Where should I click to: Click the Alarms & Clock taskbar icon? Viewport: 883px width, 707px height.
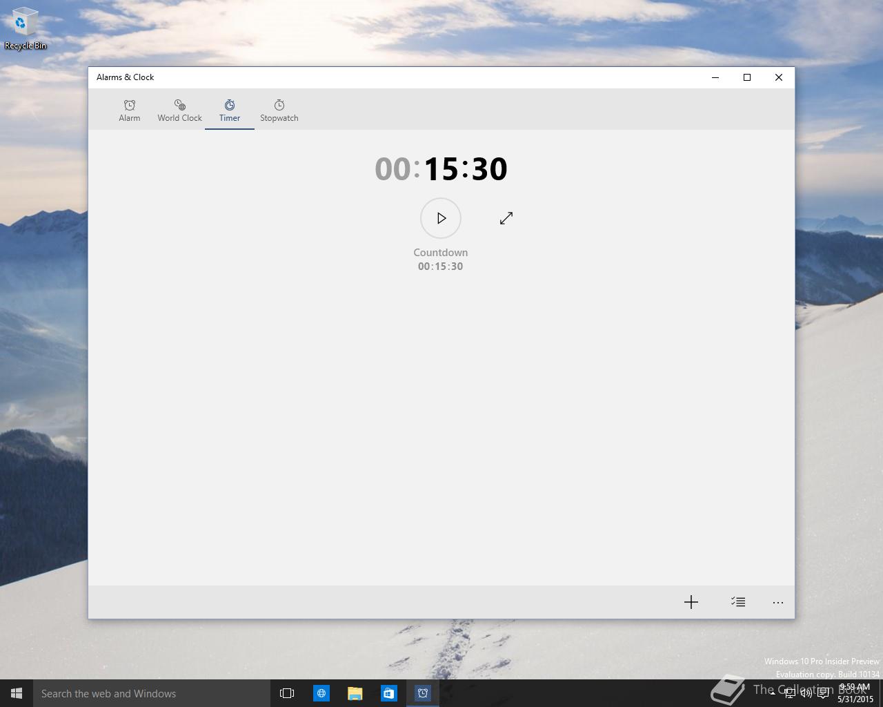click(422, 693)
